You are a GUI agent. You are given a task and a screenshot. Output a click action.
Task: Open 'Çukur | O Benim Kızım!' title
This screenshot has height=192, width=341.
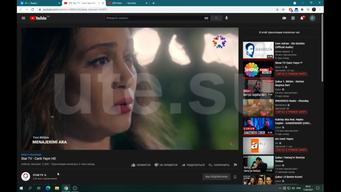click(x=289, y=177)
